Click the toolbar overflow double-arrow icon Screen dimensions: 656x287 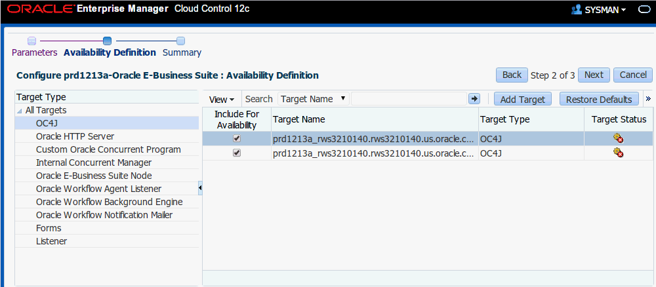pyautogui.click(x=648, y=99)
